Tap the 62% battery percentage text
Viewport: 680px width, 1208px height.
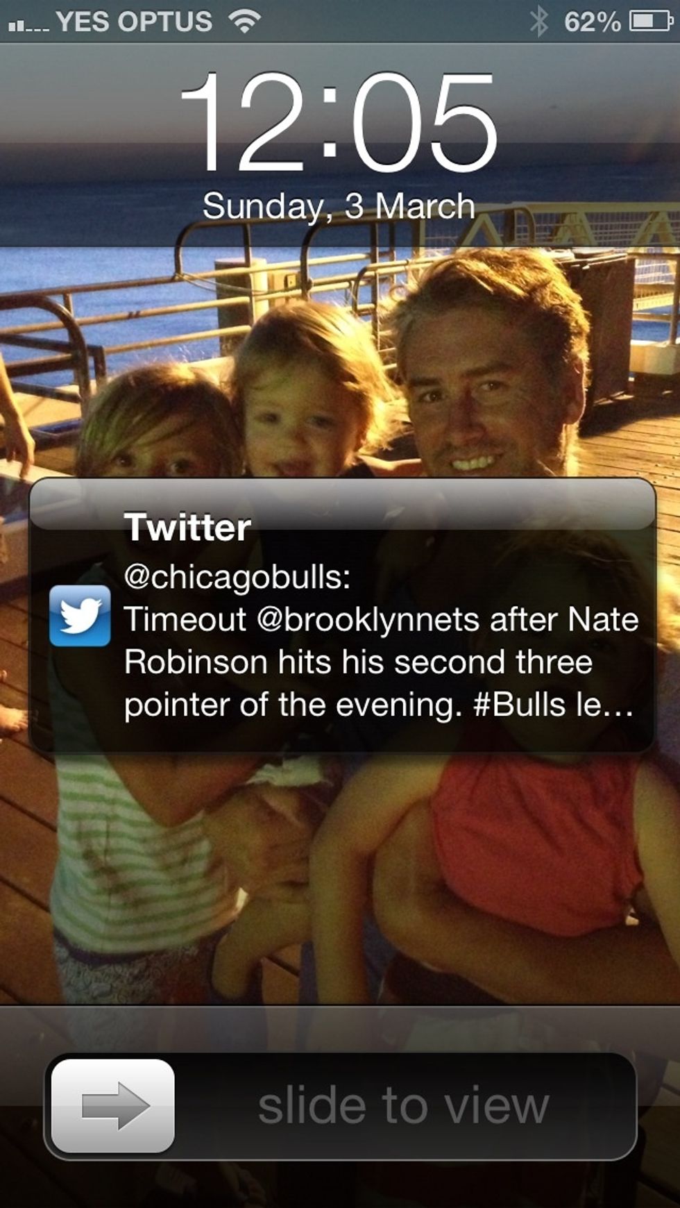tap(592, 22)
